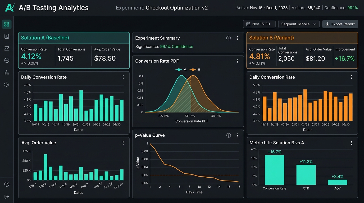This screenshot has width=364, height=203.
Task: Click the calendar icon in date picker
Action: point(248,24)
